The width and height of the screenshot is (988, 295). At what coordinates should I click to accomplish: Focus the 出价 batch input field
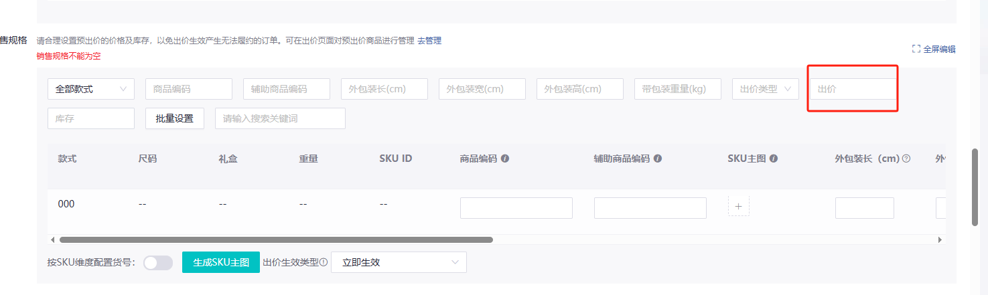[852, 89]
